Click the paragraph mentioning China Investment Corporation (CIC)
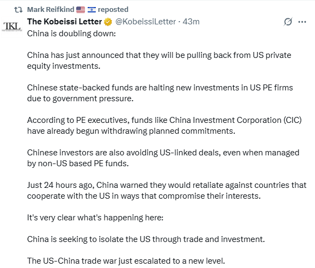The height and width of the screenshot is (268, 315). pos(165,126)
